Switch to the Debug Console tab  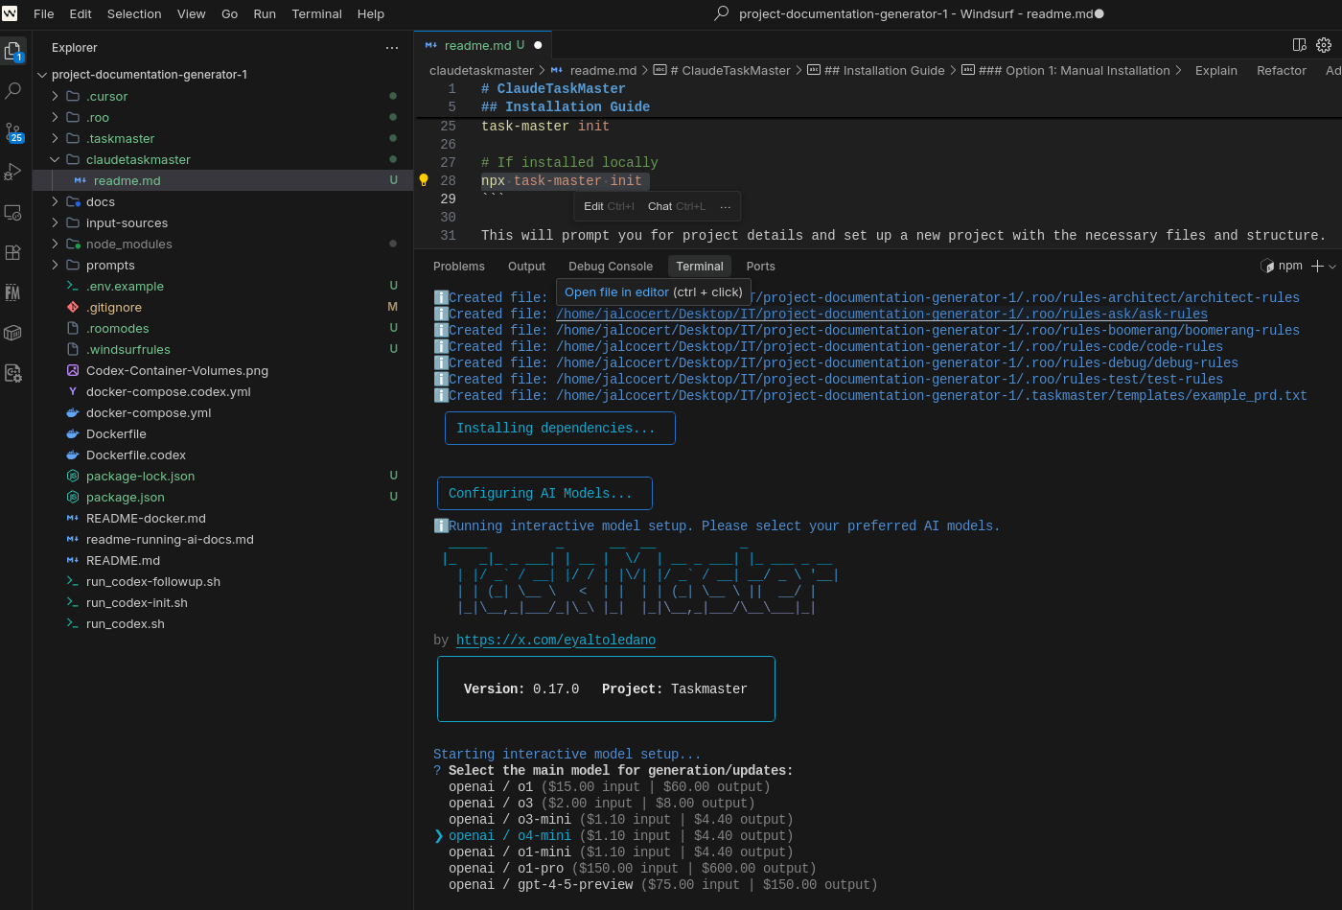point(611,266)
